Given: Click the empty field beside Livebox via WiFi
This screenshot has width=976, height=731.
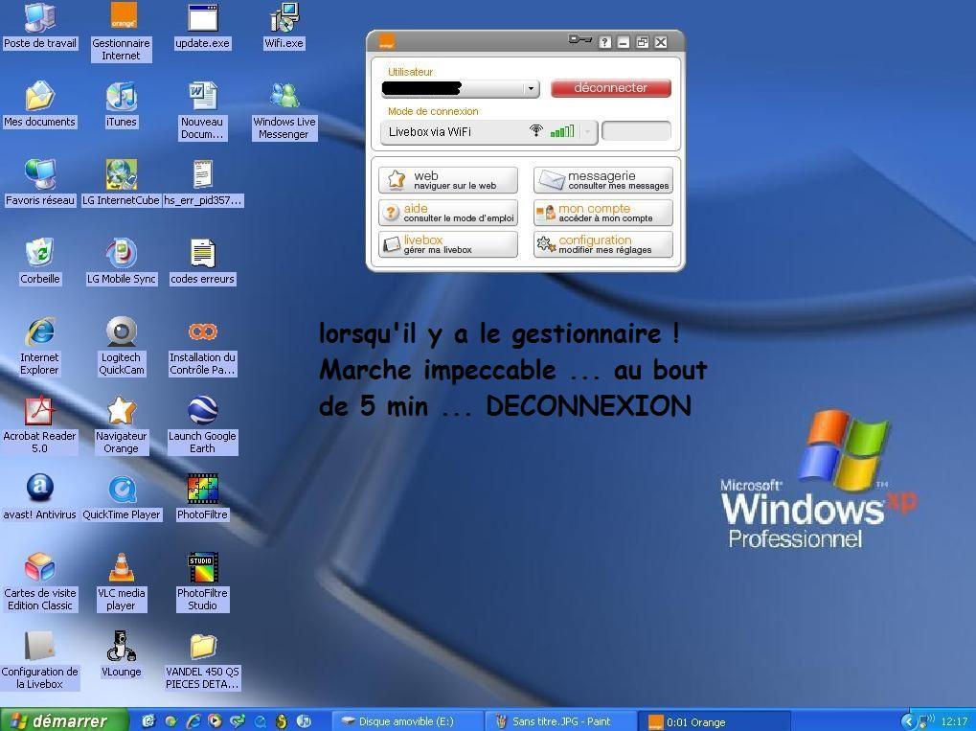Looking at the screenshot, I should 636,132.
